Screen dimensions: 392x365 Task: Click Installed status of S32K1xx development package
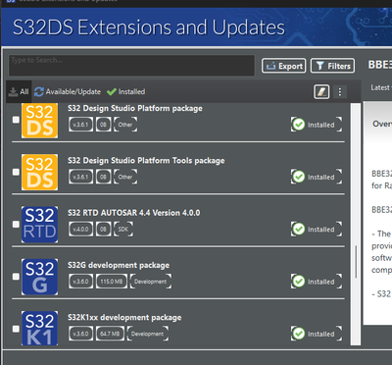pos(317,334)
